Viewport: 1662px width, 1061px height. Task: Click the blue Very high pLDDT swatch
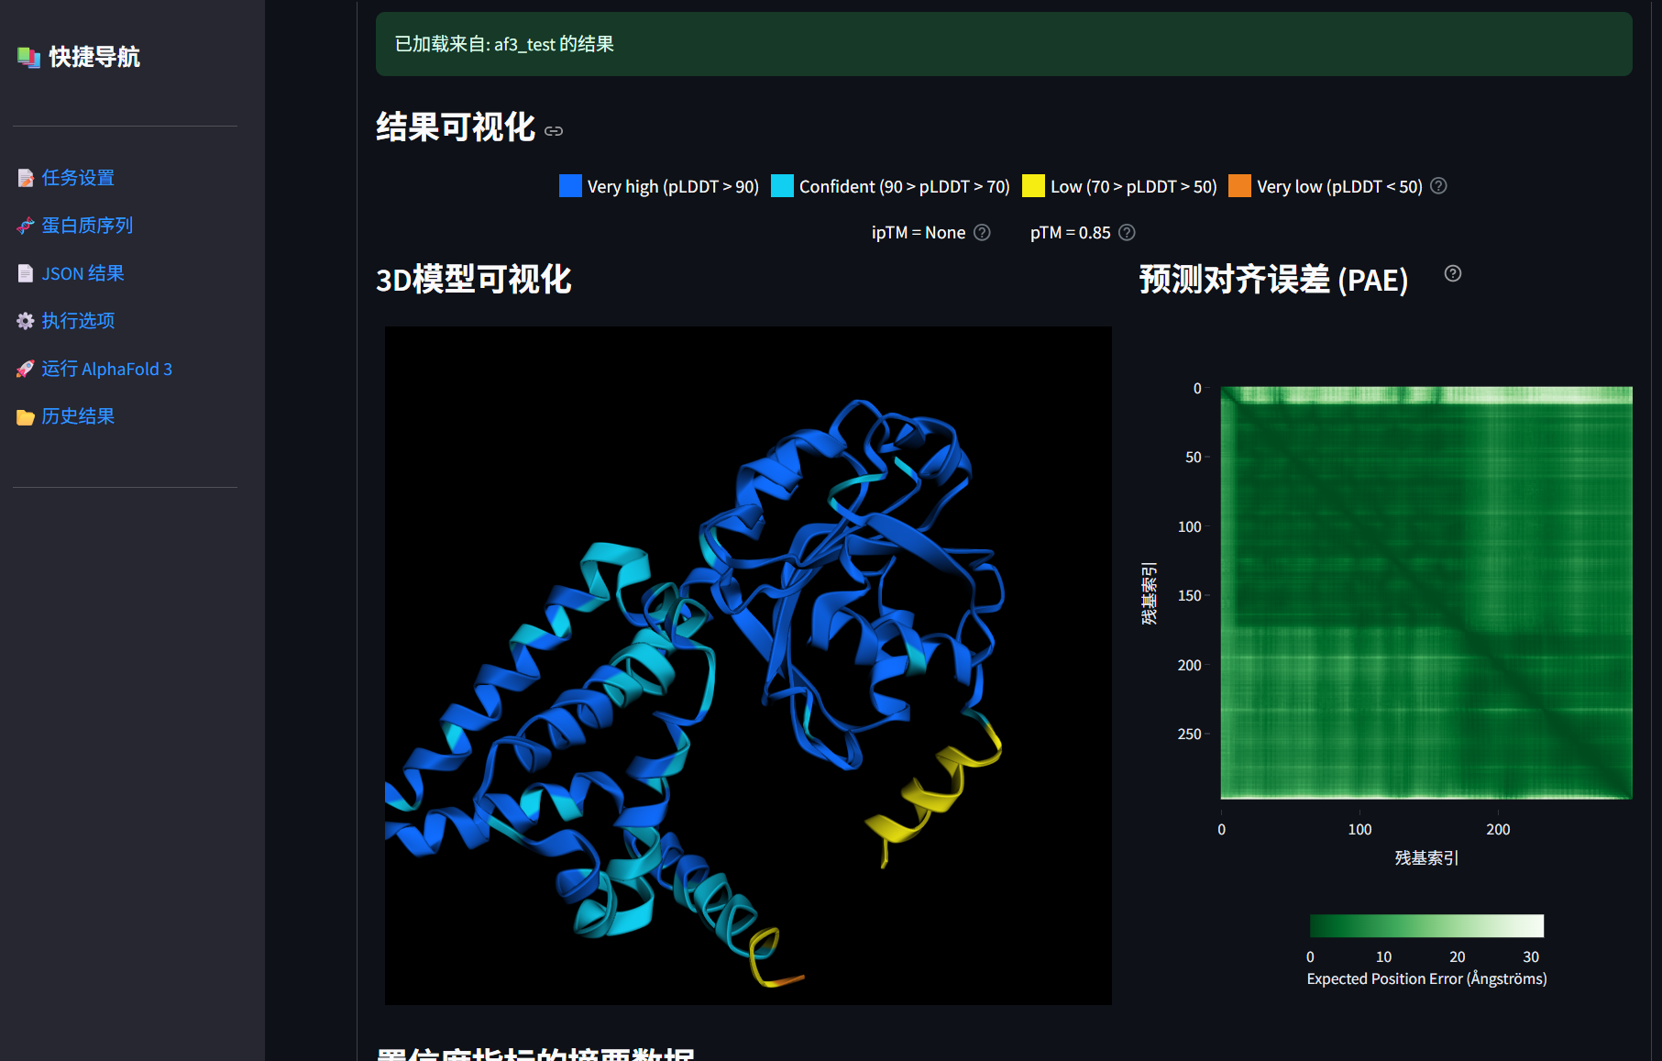[570, 186]
